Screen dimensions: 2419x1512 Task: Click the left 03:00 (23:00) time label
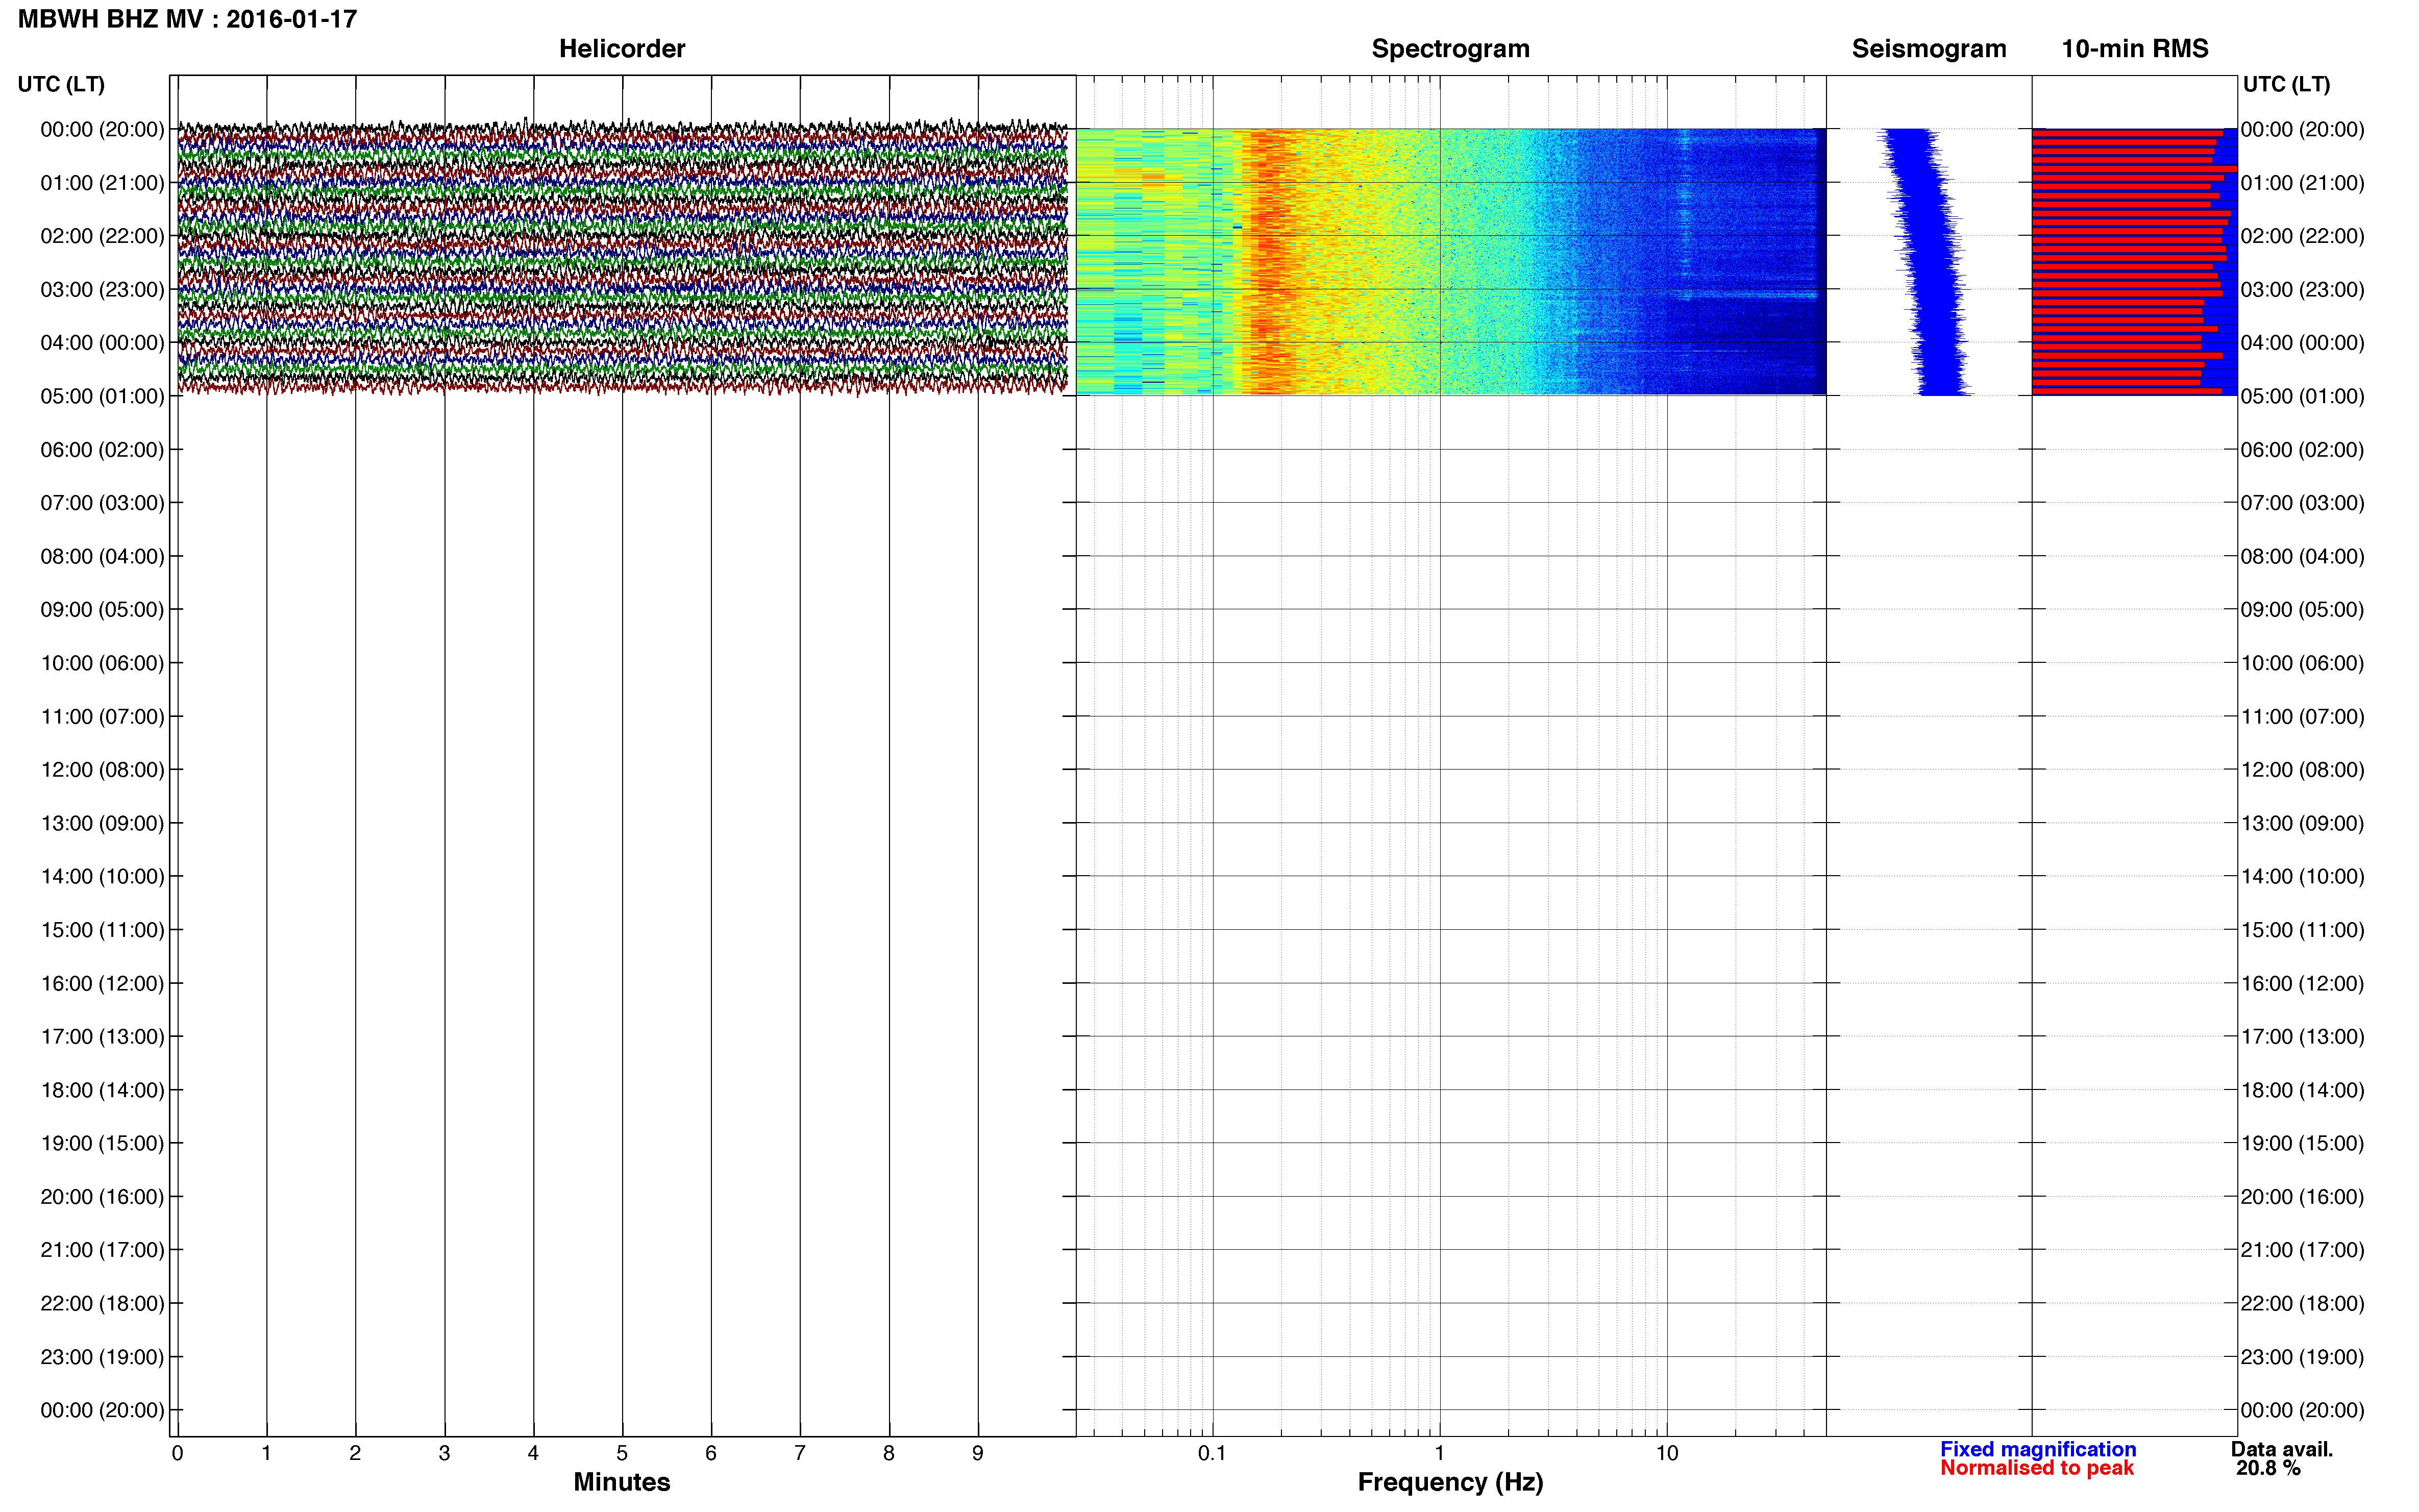coord(102,290)
